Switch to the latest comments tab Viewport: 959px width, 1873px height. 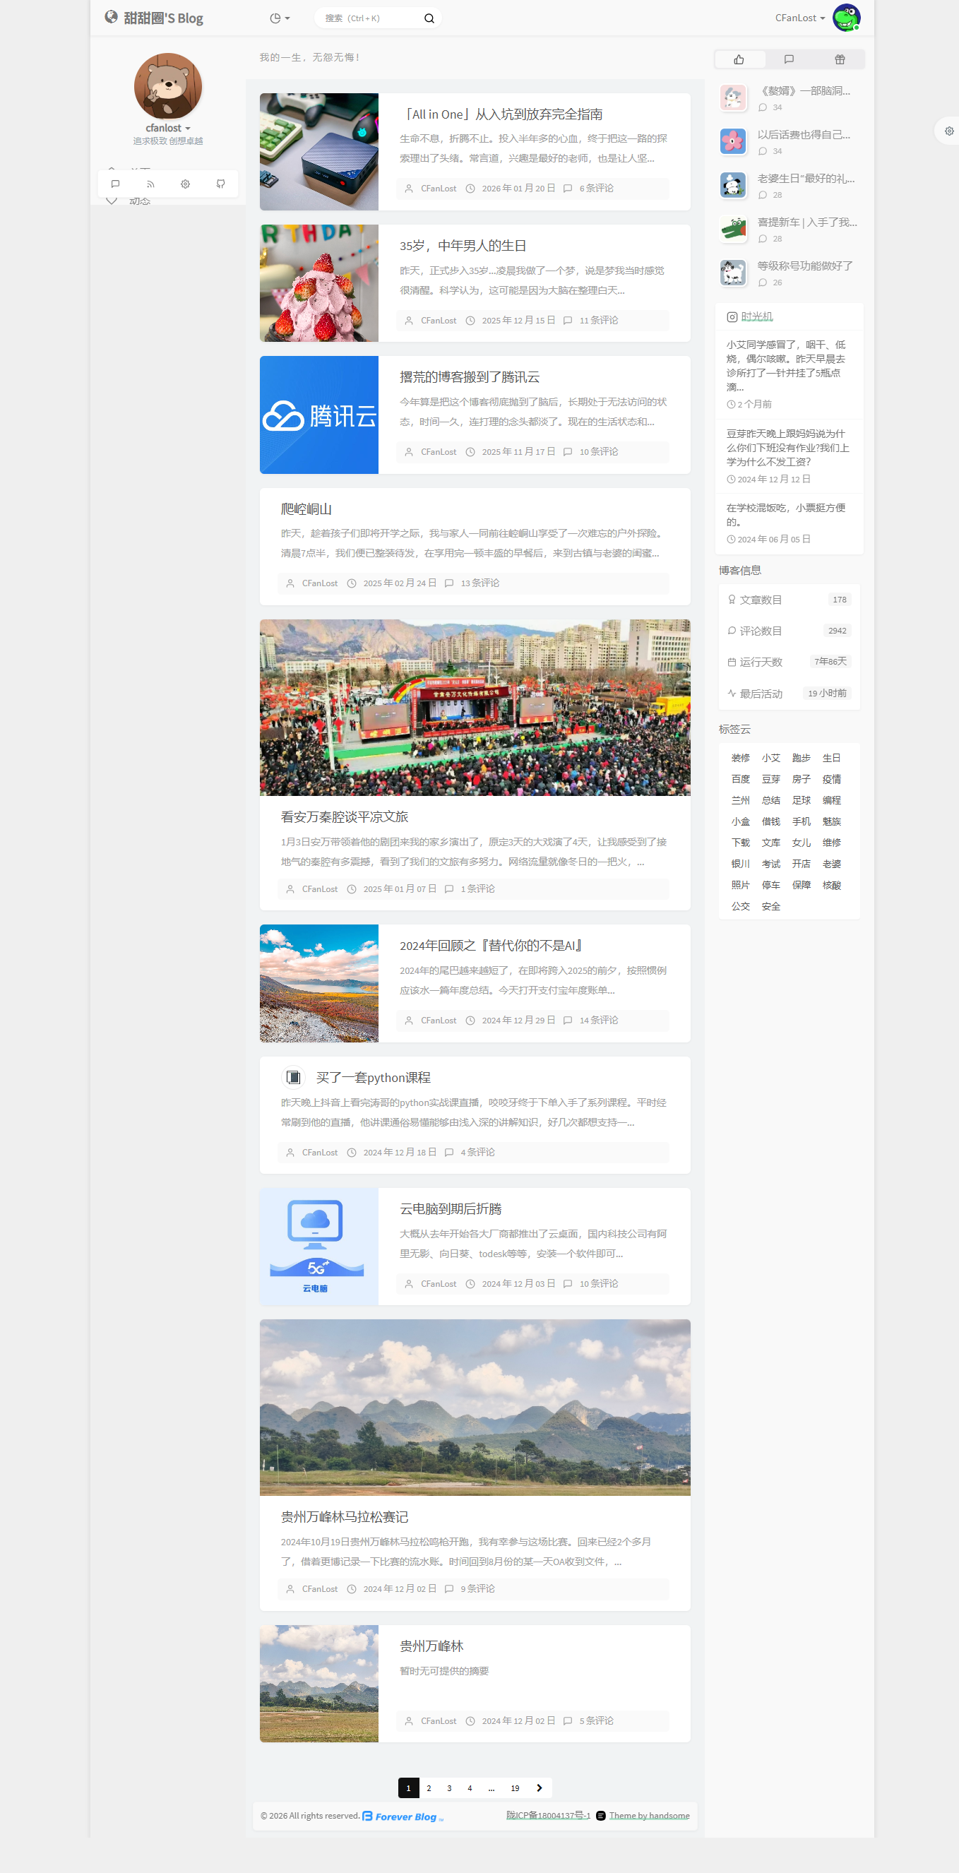[x=789, y=59]
